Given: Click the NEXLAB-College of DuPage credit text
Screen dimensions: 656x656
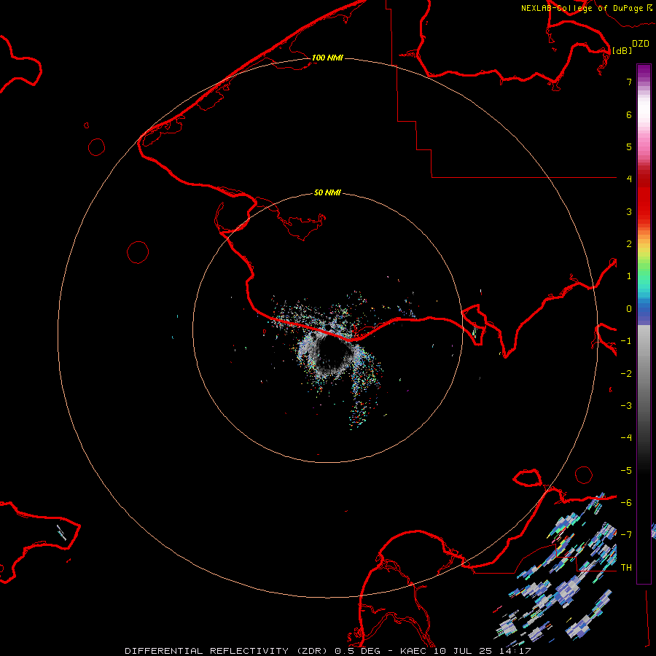Looking at the screenshot, I should [x=582, y=8].
